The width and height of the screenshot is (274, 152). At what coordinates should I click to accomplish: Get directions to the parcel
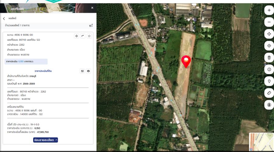coord(83,36)
